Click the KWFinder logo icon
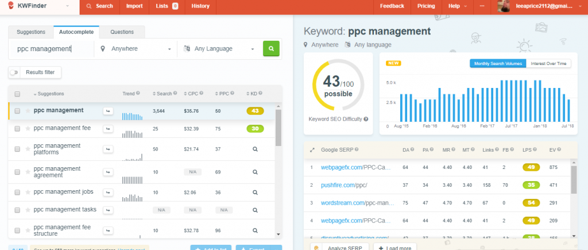 point(11,6)
